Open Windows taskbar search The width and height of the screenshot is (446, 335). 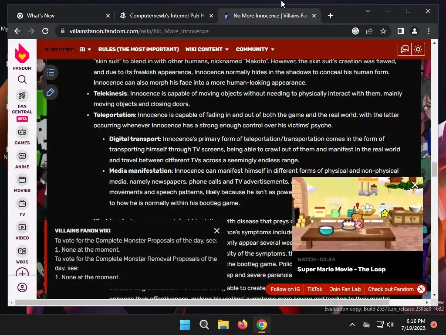pyautogui.click(x=204, y=325)
